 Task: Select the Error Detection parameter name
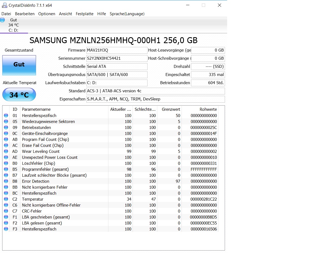36,181
